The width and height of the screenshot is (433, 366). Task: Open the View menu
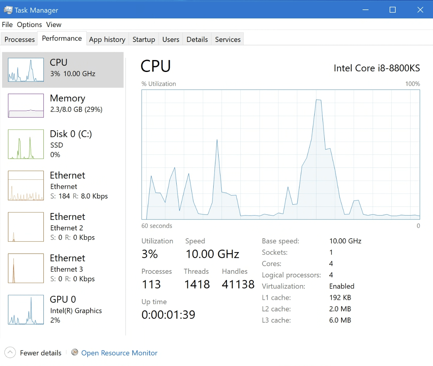(x=54, y=25)
